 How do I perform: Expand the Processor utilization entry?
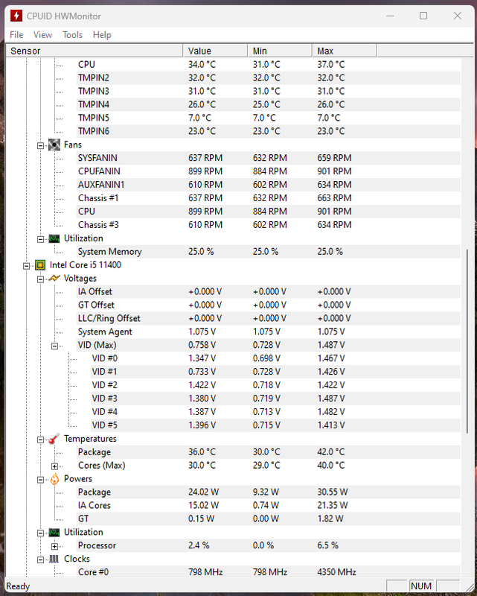tap(54, 547)
